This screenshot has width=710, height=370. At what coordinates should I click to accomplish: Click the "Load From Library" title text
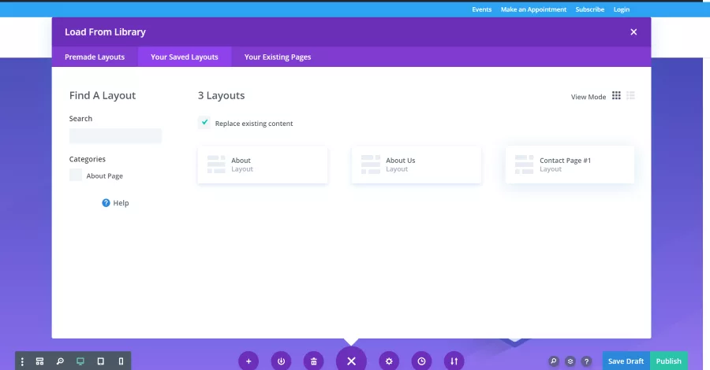(105, 32)
